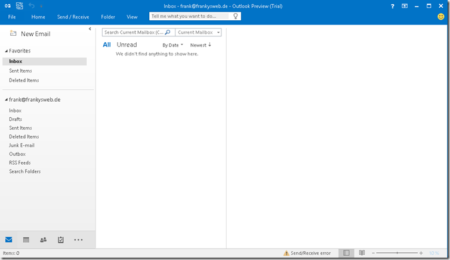Open the By Date sort dropdown
The height and width of the screenshot is (260, 450).
(172, 45)
